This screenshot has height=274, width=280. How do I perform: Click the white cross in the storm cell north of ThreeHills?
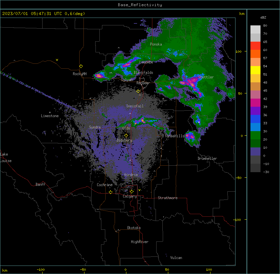pos(199,122)
